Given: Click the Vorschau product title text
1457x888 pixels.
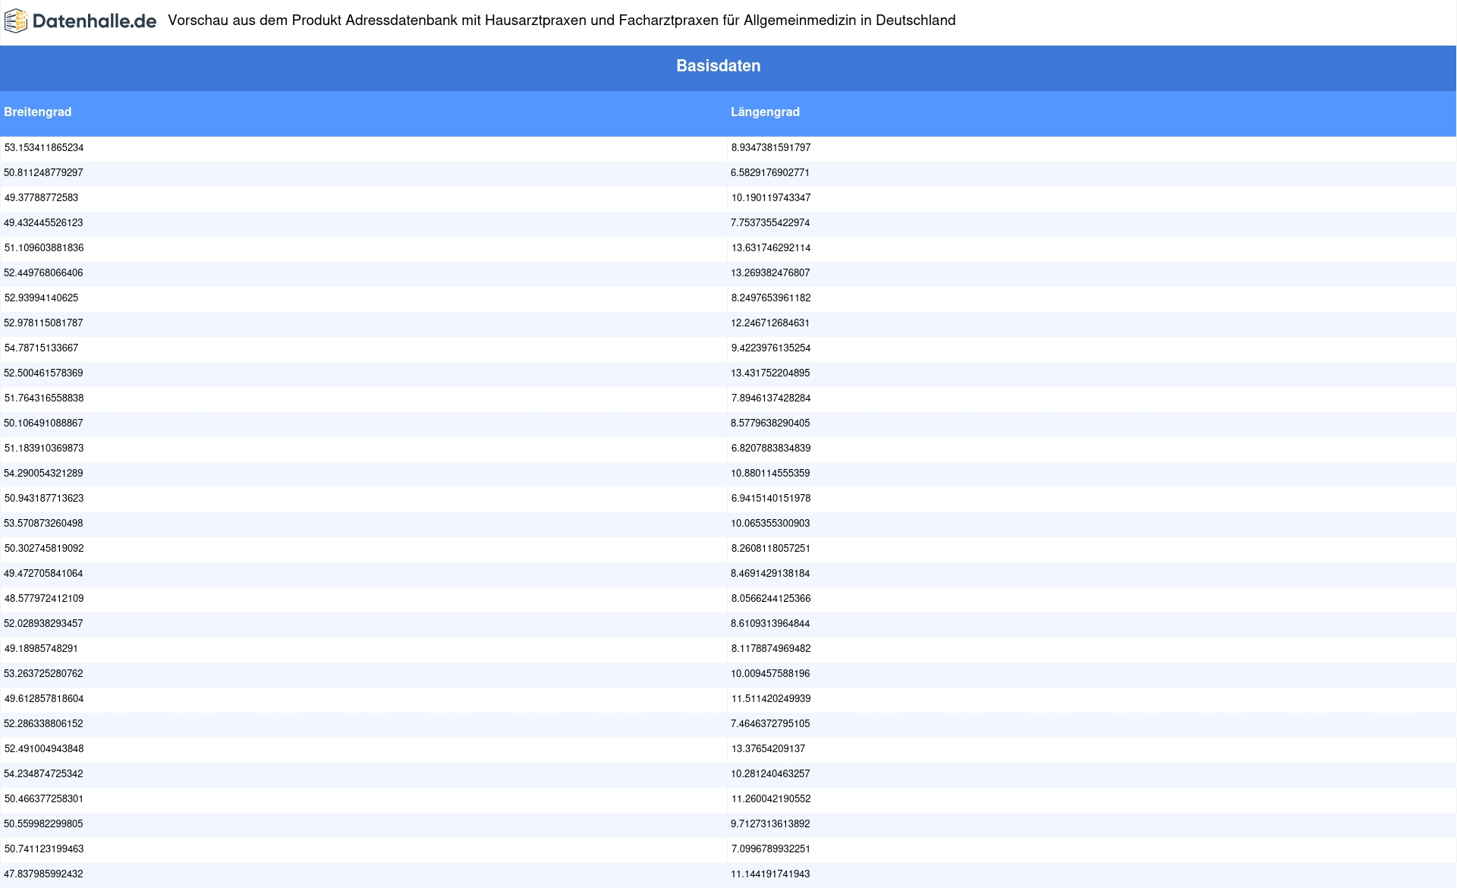Looking at the screenshot, I should pos(562,20).
